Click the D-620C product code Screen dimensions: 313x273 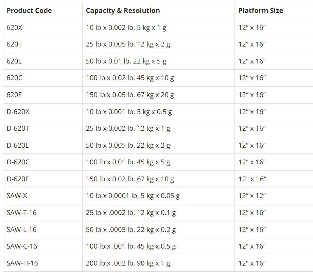(x=18, y=162)
